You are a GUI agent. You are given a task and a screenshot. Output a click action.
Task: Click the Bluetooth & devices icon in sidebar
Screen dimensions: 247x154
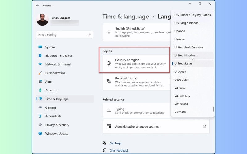click(40, 55)
